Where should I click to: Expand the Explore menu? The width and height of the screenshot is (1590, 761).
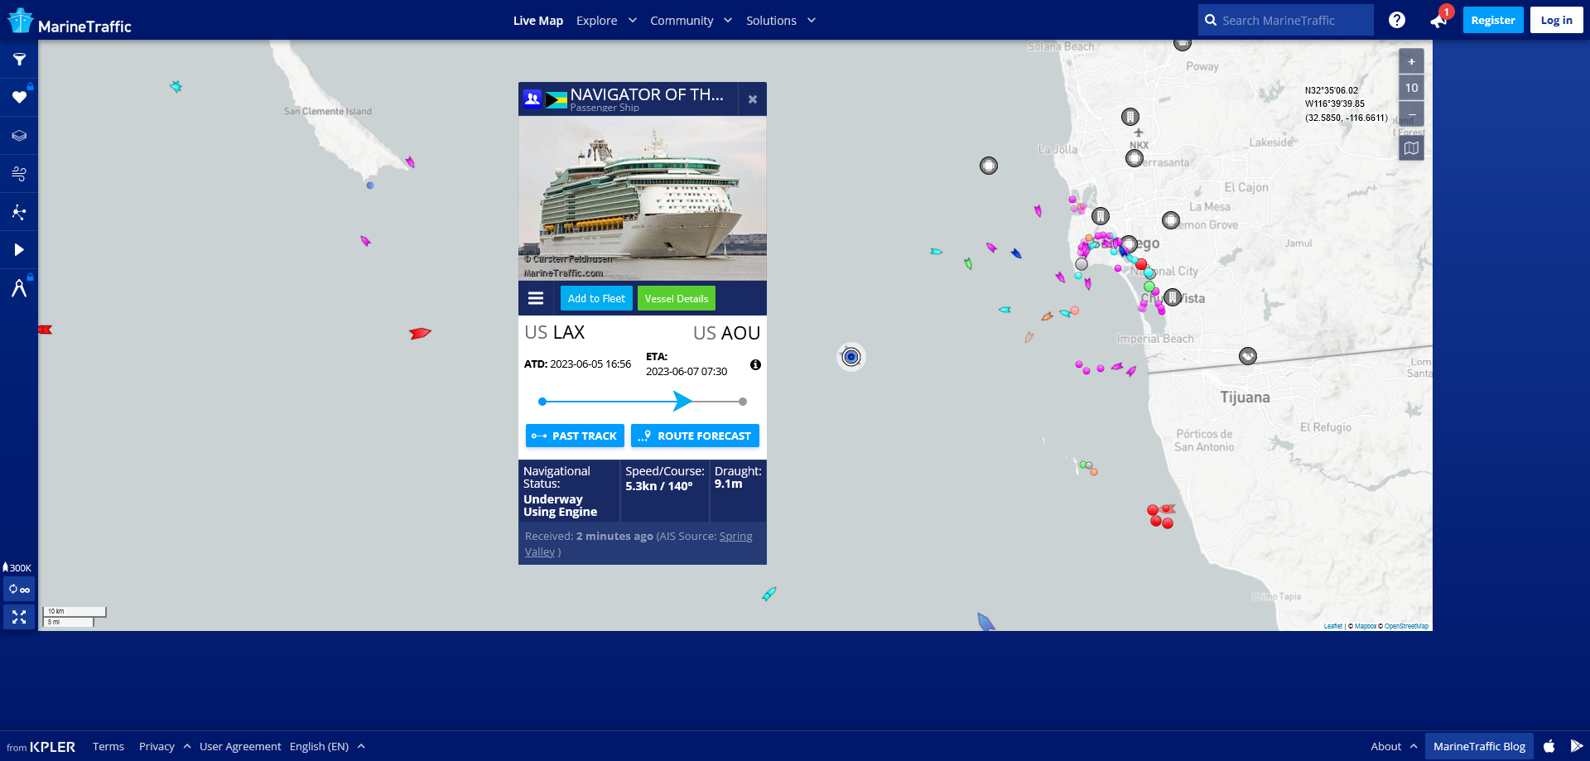606,21
